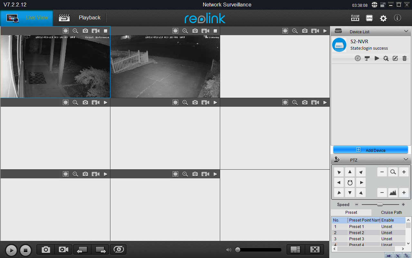Switch to the Playback tab
412x258 pixels.
[89, 18]
